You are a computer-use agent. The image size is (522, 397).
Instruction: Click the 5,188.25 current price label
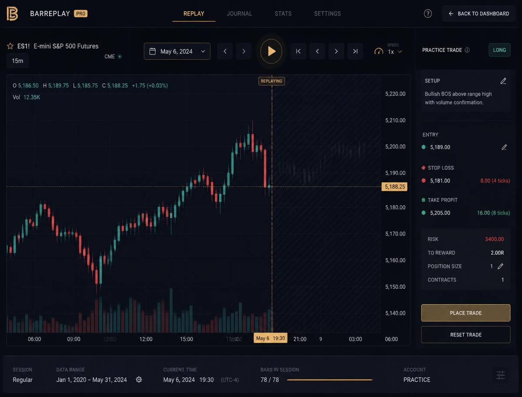coord(394,187)
